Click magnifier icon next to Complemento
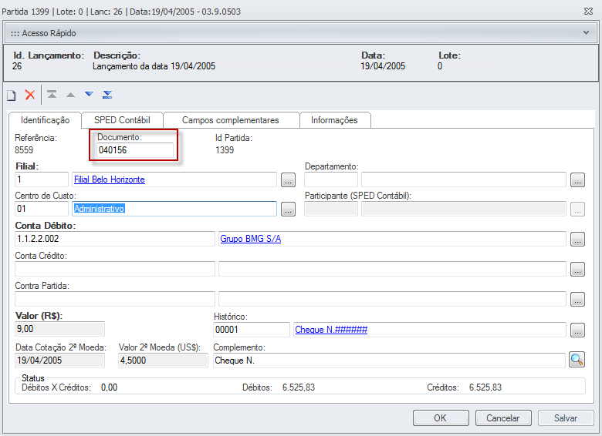 577,360
